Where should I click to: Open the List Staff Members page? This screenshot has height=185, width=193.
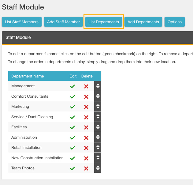point(22,22)
